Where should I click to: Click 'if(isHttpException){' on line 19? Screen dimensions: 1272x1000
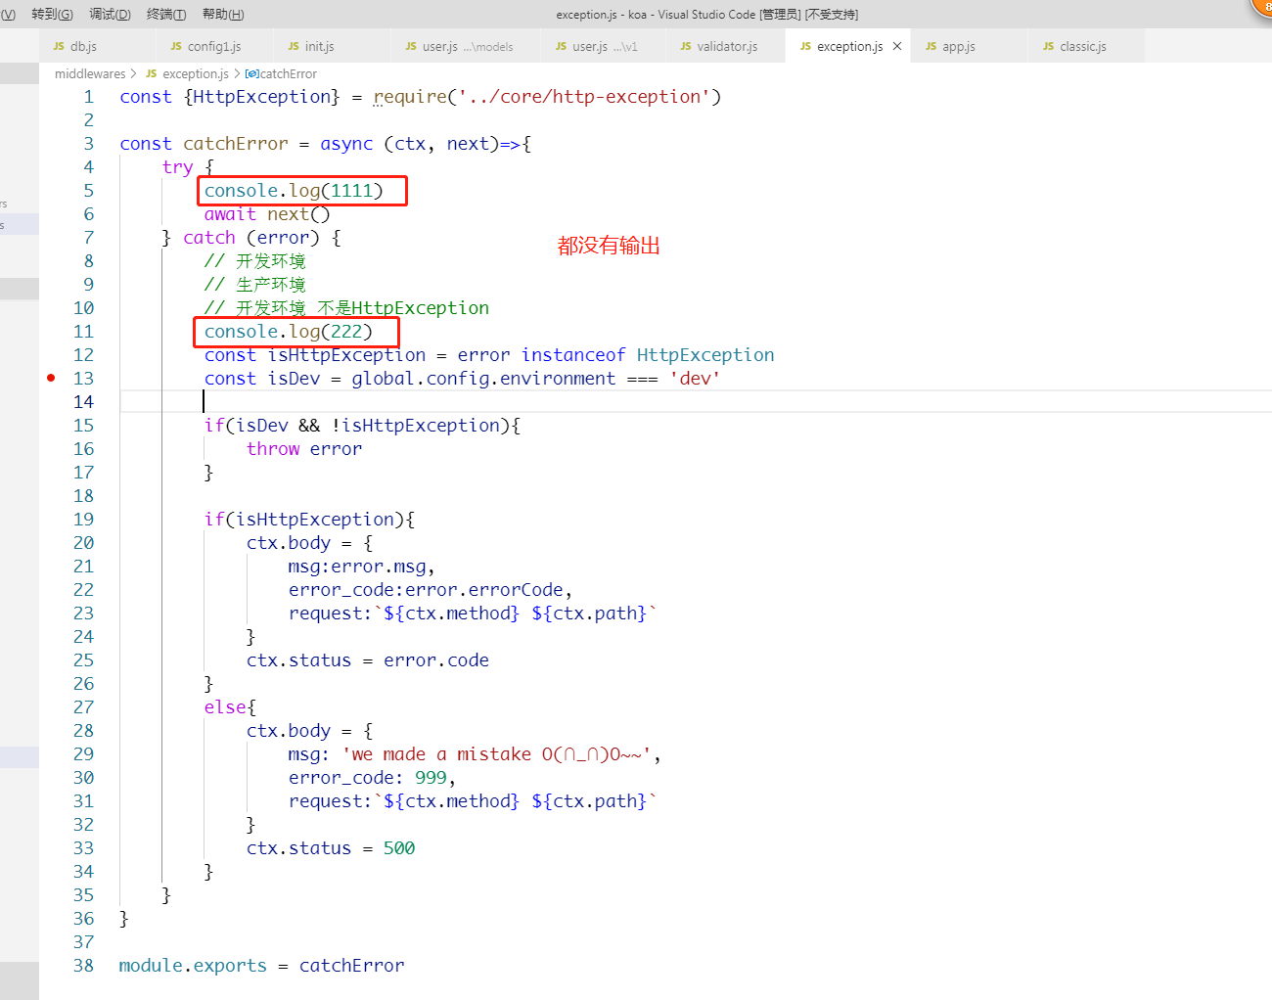pos(309,520)
